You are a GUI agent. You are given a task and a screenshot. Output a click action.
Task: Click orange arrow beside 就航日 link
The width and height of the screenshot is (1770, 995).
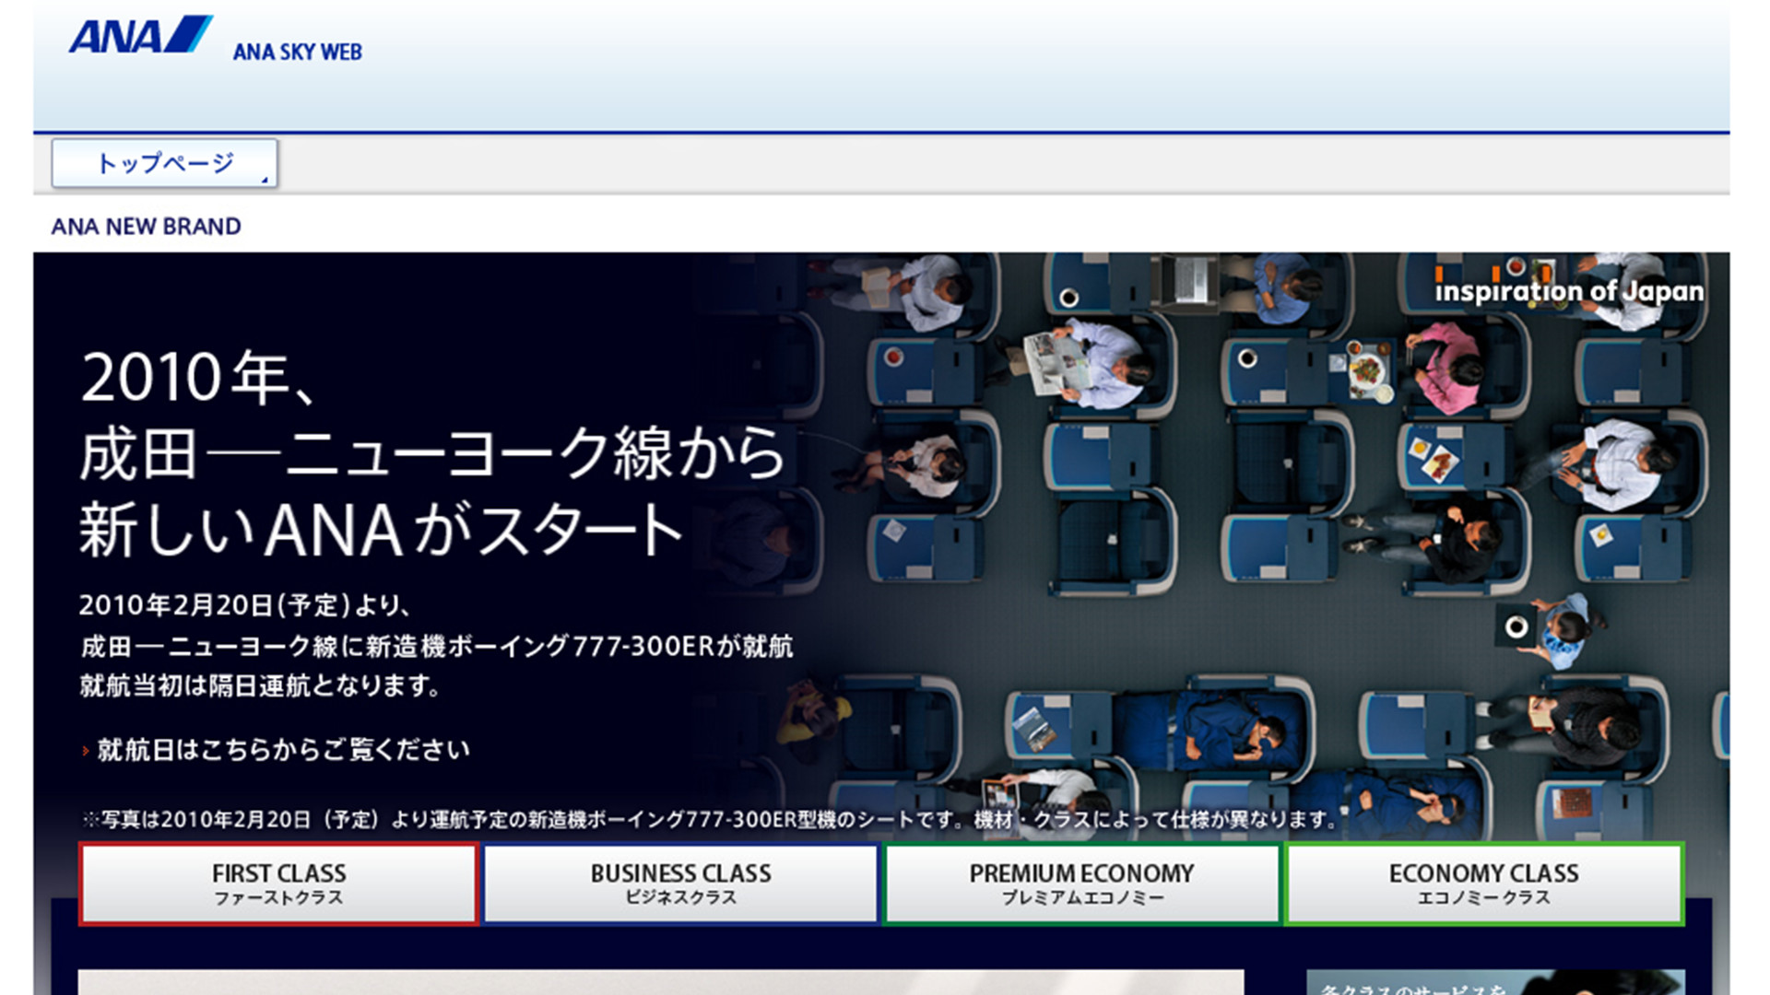pyautogui.click(x=86, y=751)
